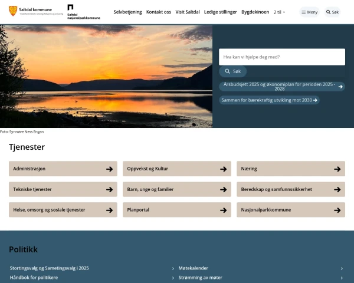Click chevron beside Håndbok for politikere
Viewport: 354px width, 283px height.
point(173,278)
